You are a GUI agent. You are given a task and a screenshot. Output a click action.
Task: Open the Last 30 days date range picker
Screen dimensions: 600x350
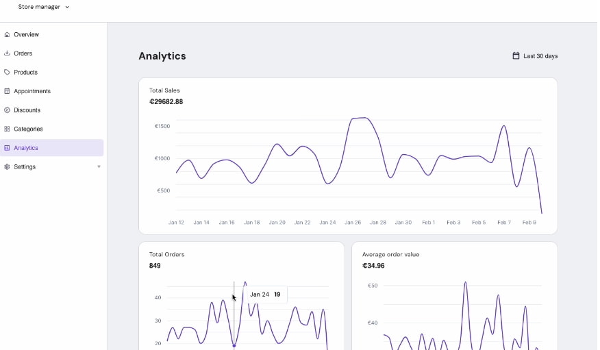[x=540, y=56]
